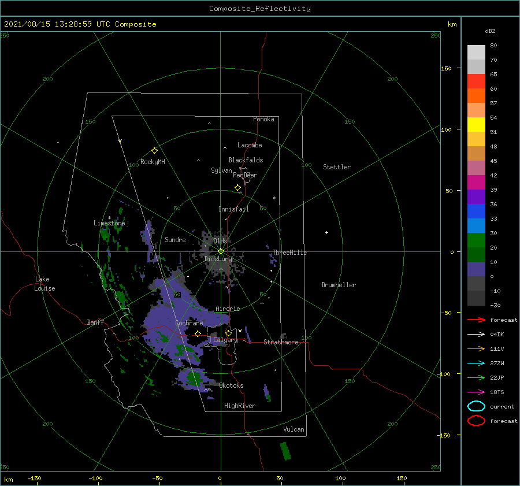Select the Banff label
The width and height of the screenshot is (520, 486).
[x=95, y=322]
